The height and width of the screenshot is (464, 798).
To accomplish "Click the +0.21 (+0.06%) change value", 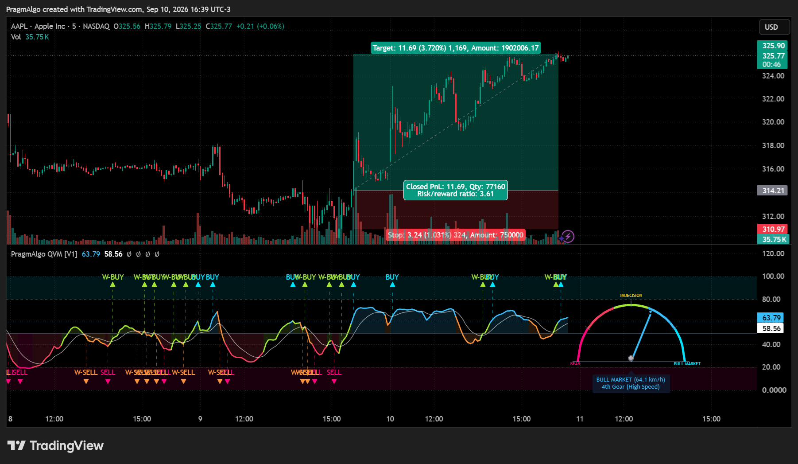I will (x=260, y=26).
